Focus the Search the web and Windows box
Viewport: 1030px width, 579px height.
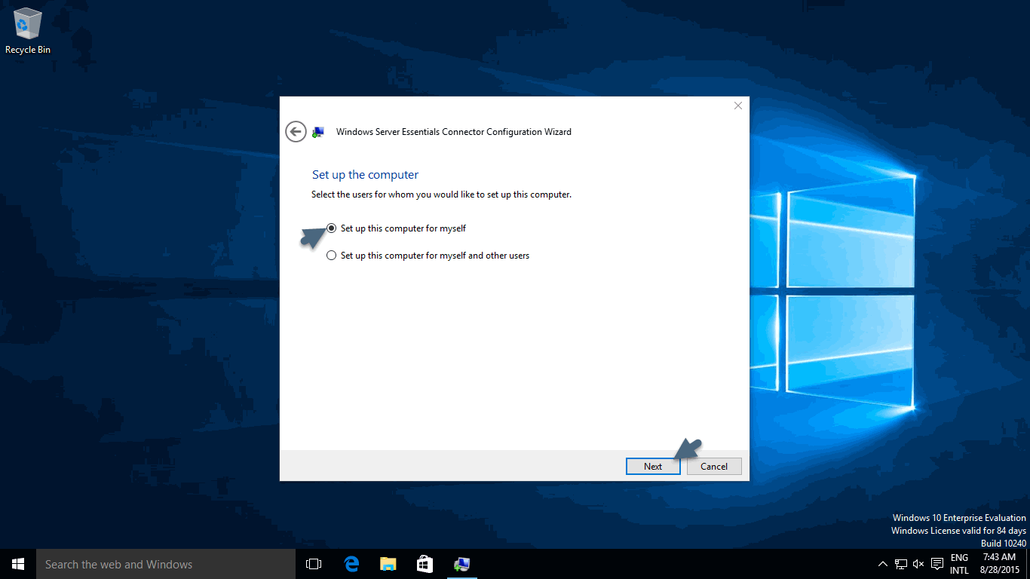point(166,564)
